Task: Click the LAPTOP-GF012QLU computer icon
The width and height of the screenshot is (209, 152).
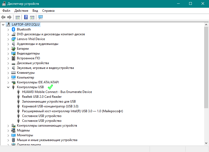Action: tap(8, 25)
